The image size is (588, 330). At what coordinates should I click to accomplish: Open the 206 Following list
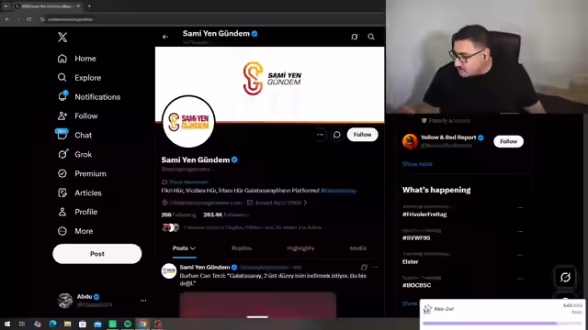[x=178, y=214]
